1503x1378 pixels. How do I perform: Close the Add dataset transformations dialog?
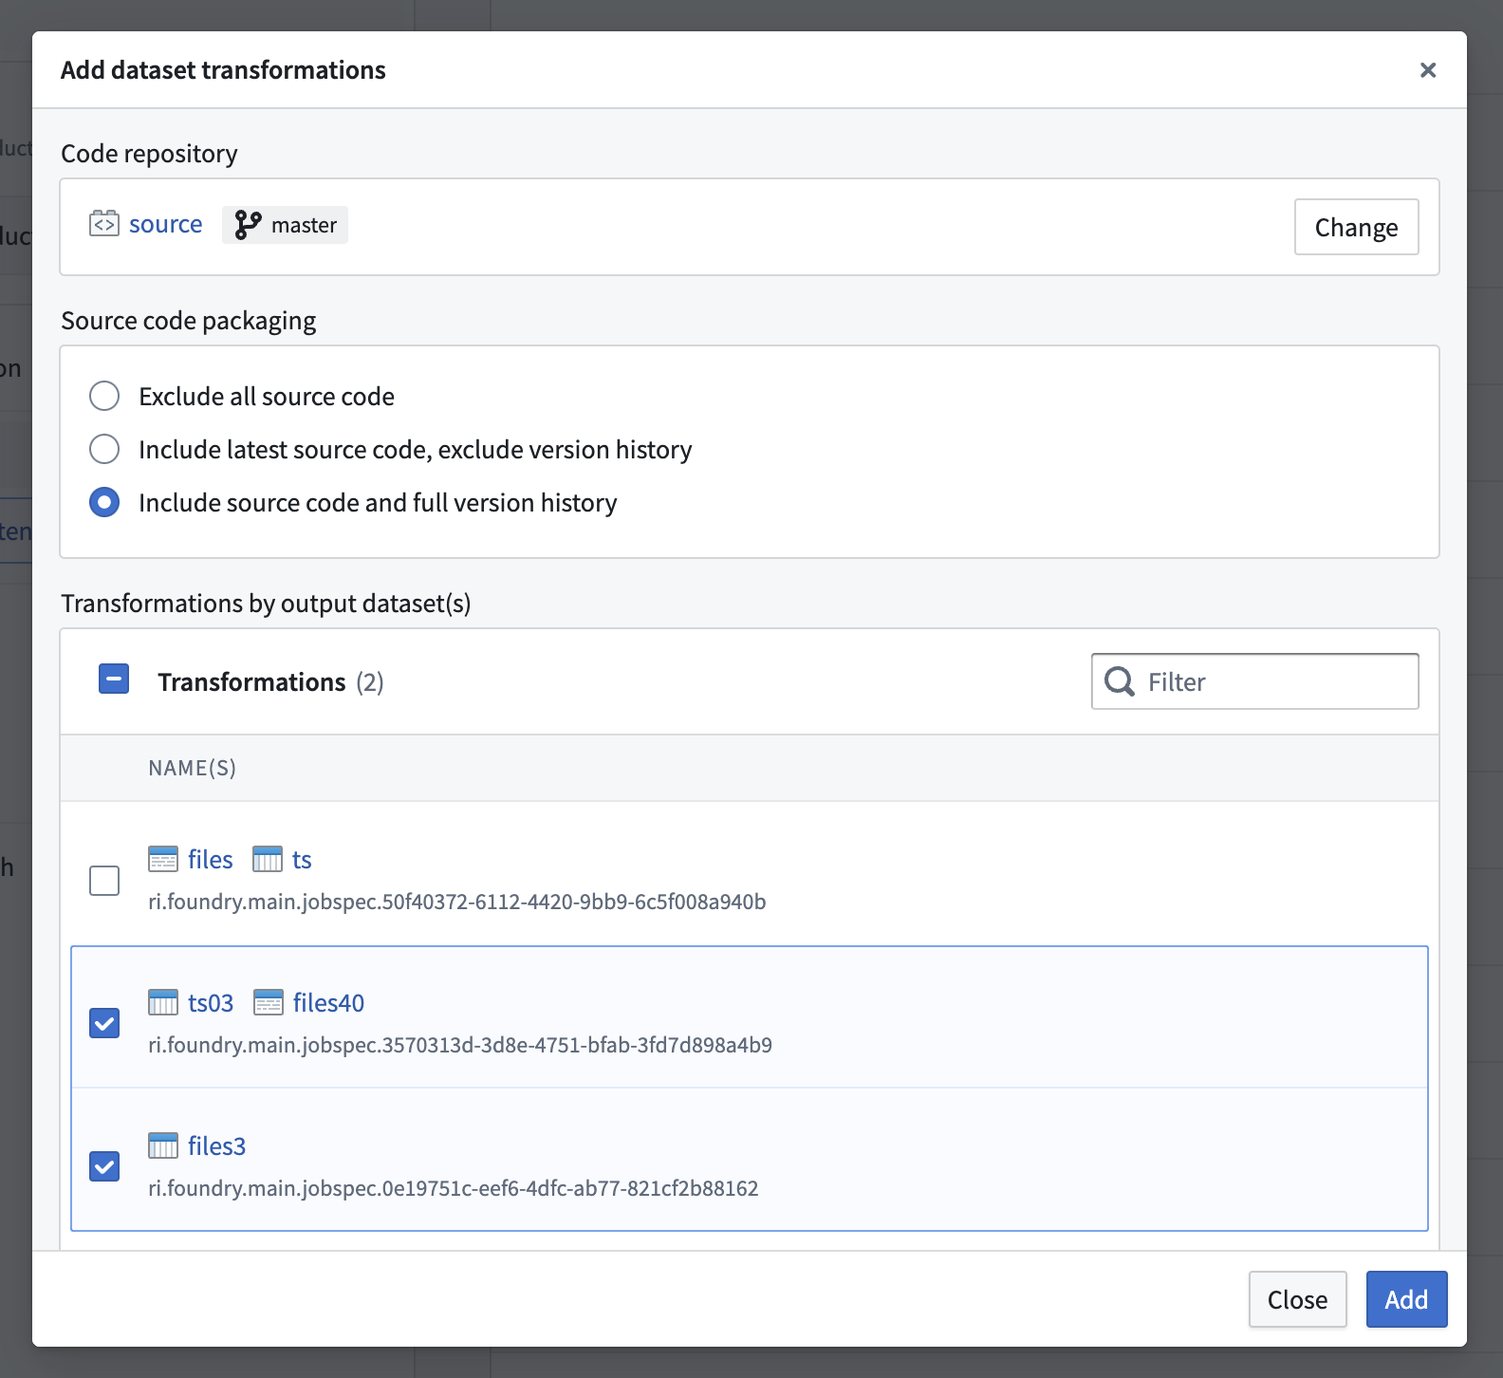1428,70
